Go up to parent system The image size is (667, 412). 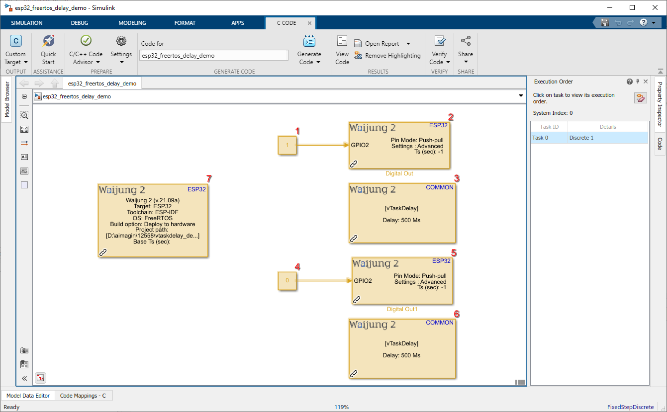point(55,83)
